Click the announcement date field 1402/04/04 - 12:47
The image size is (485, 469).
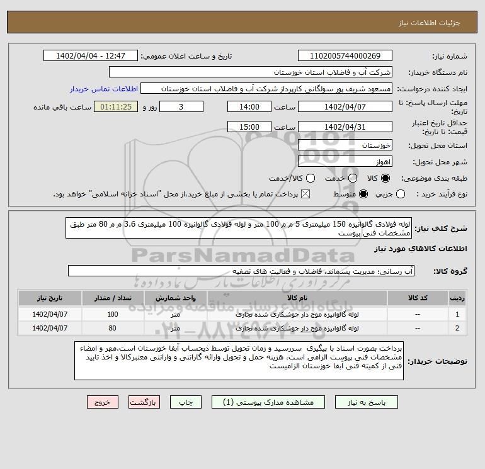(91, 56)
